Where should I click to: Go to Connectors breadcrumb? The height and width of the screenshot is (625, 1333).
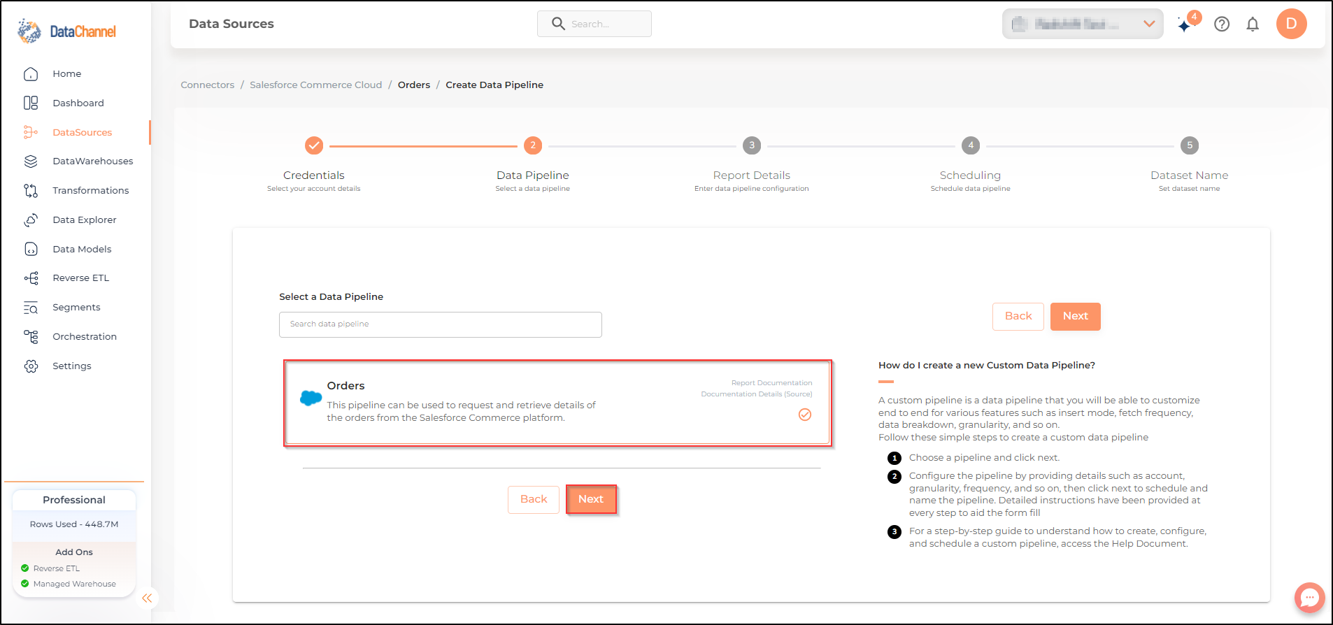(208, 85)
